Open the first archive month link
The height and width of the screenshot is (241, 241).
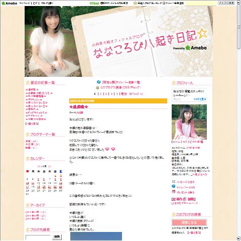pos(36,212)
